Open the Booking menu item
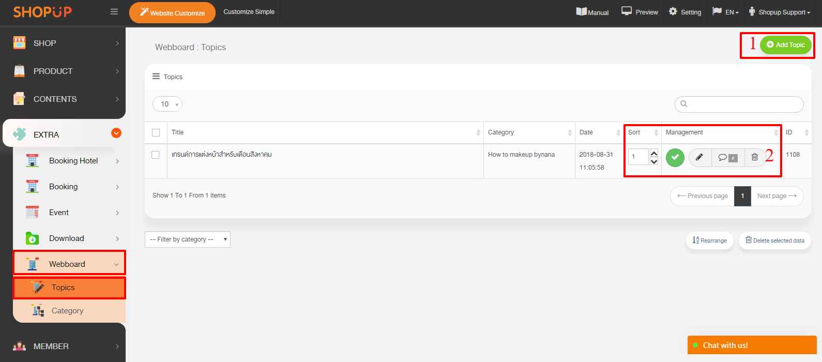 (69, 187)
